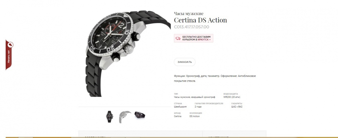Screen dimensions: 338x138
Task: Click the 'Ш42 x В42' dimensions value
Action: tap(237, 107)
